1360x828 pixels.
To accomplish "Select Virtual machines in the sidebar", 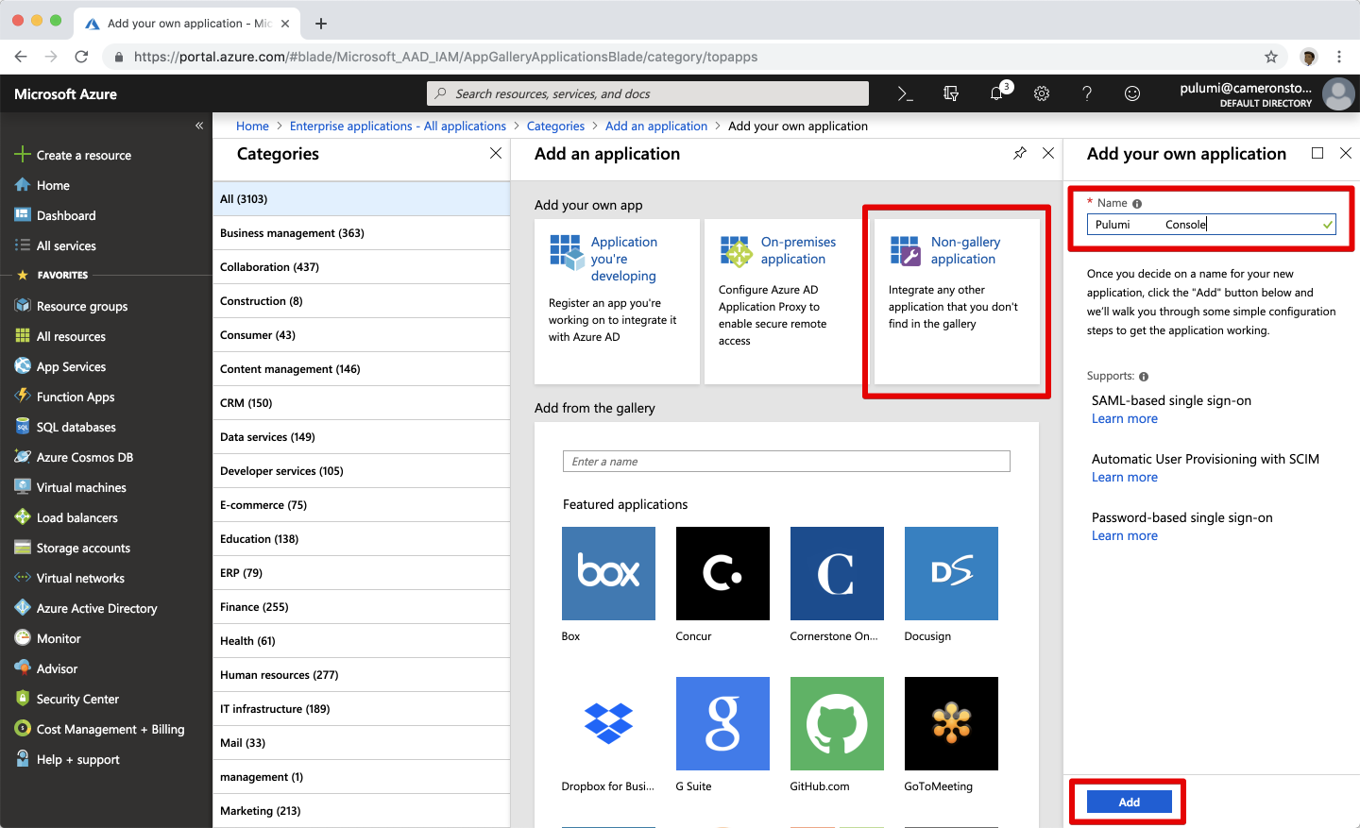I will point(81,487).
